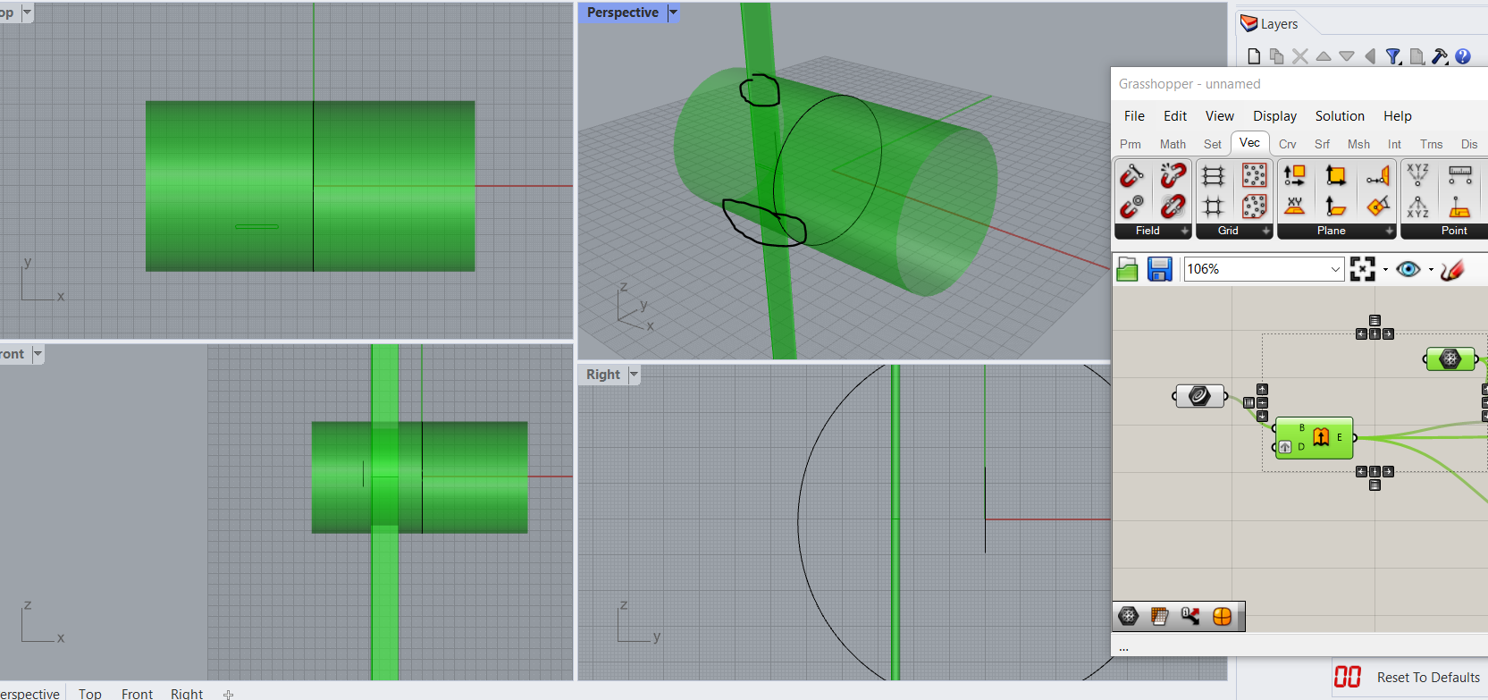Viewport: 1488px width, 700px height.
Task: Open Layers help question mark
Action: 1463,56
